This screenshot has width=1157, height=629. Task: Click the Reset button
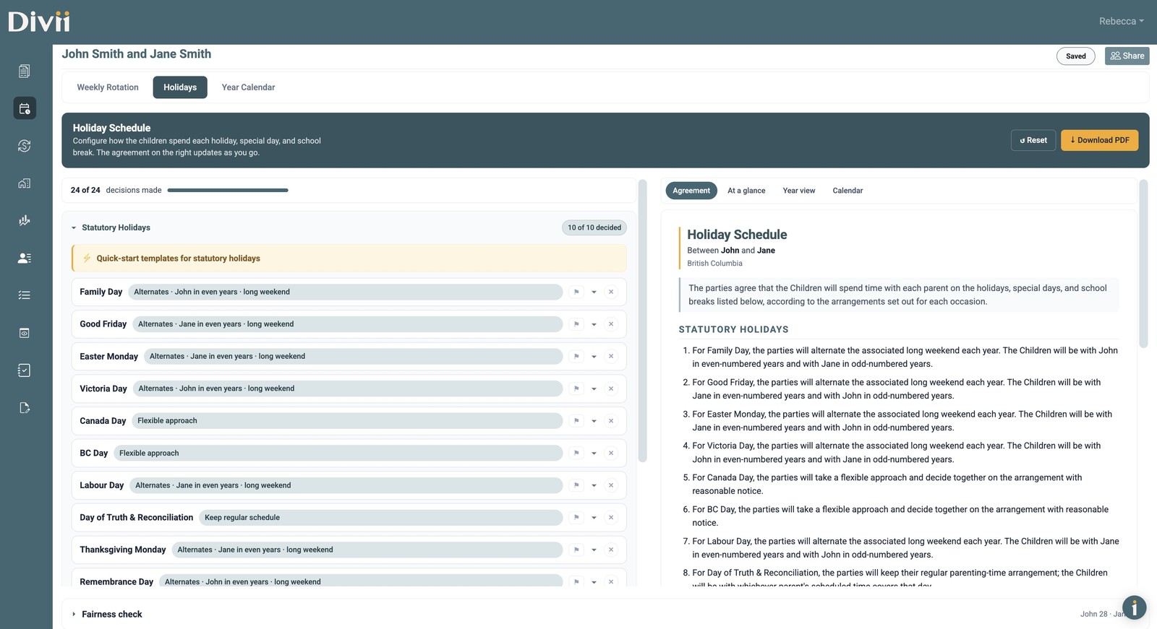[1033, 140]
